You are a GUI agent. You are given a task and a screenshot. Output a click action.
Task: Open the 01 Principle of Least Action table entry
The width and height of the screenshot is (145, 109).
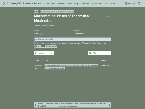point(71,67)
